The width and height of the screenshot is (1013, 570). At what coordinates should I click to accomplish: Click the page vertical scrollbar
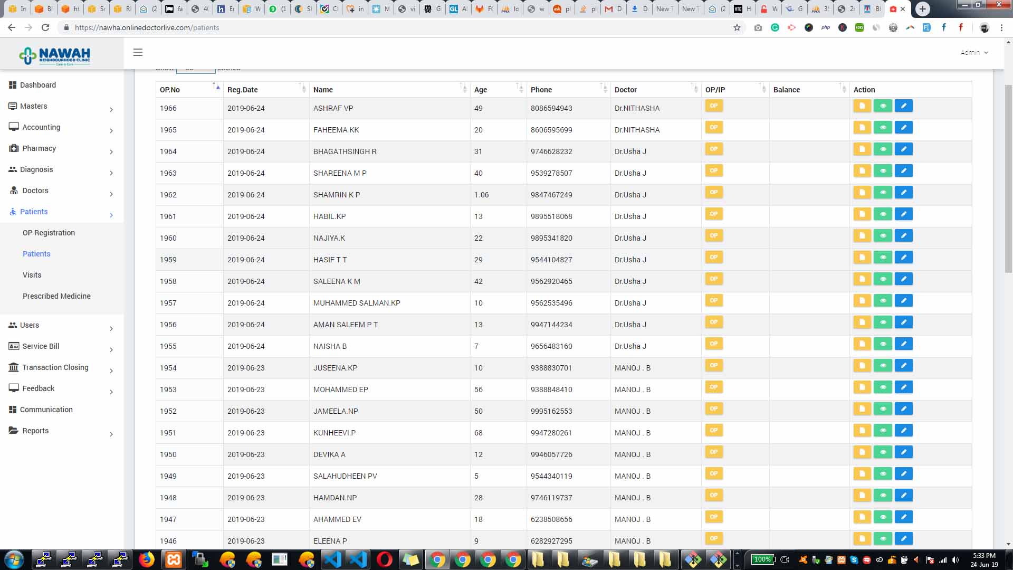pos(1008,179)
